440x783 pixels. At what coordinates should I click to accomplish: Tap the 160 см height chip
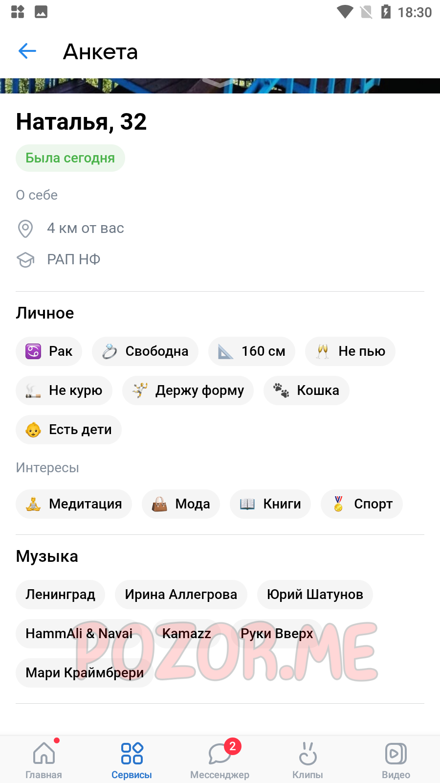(252, 351)
